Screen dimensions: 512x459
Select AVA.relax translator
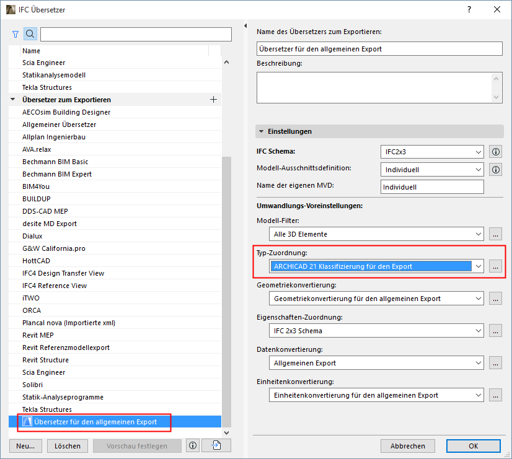point(115,149)
